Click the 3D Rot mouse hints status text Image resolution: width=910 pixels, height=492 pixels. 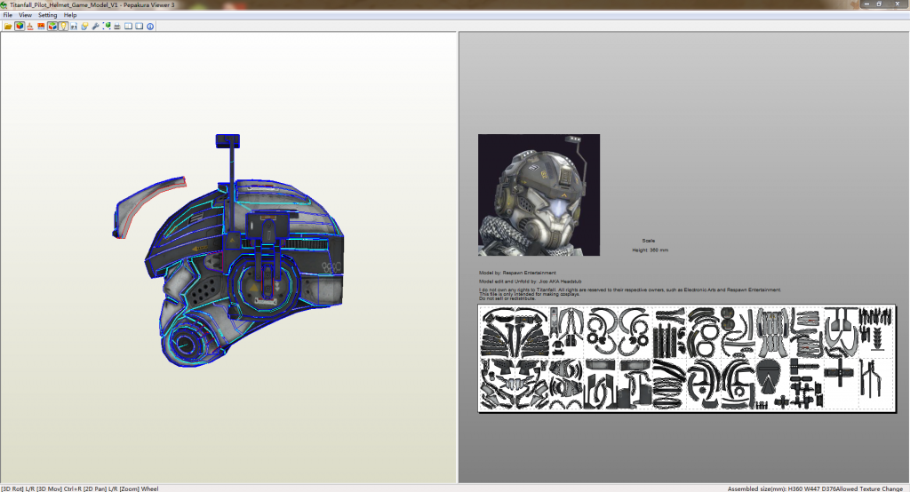79,488
